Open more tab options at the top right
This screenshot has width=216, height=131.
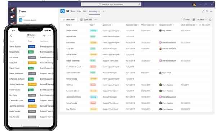click(211, 11)
